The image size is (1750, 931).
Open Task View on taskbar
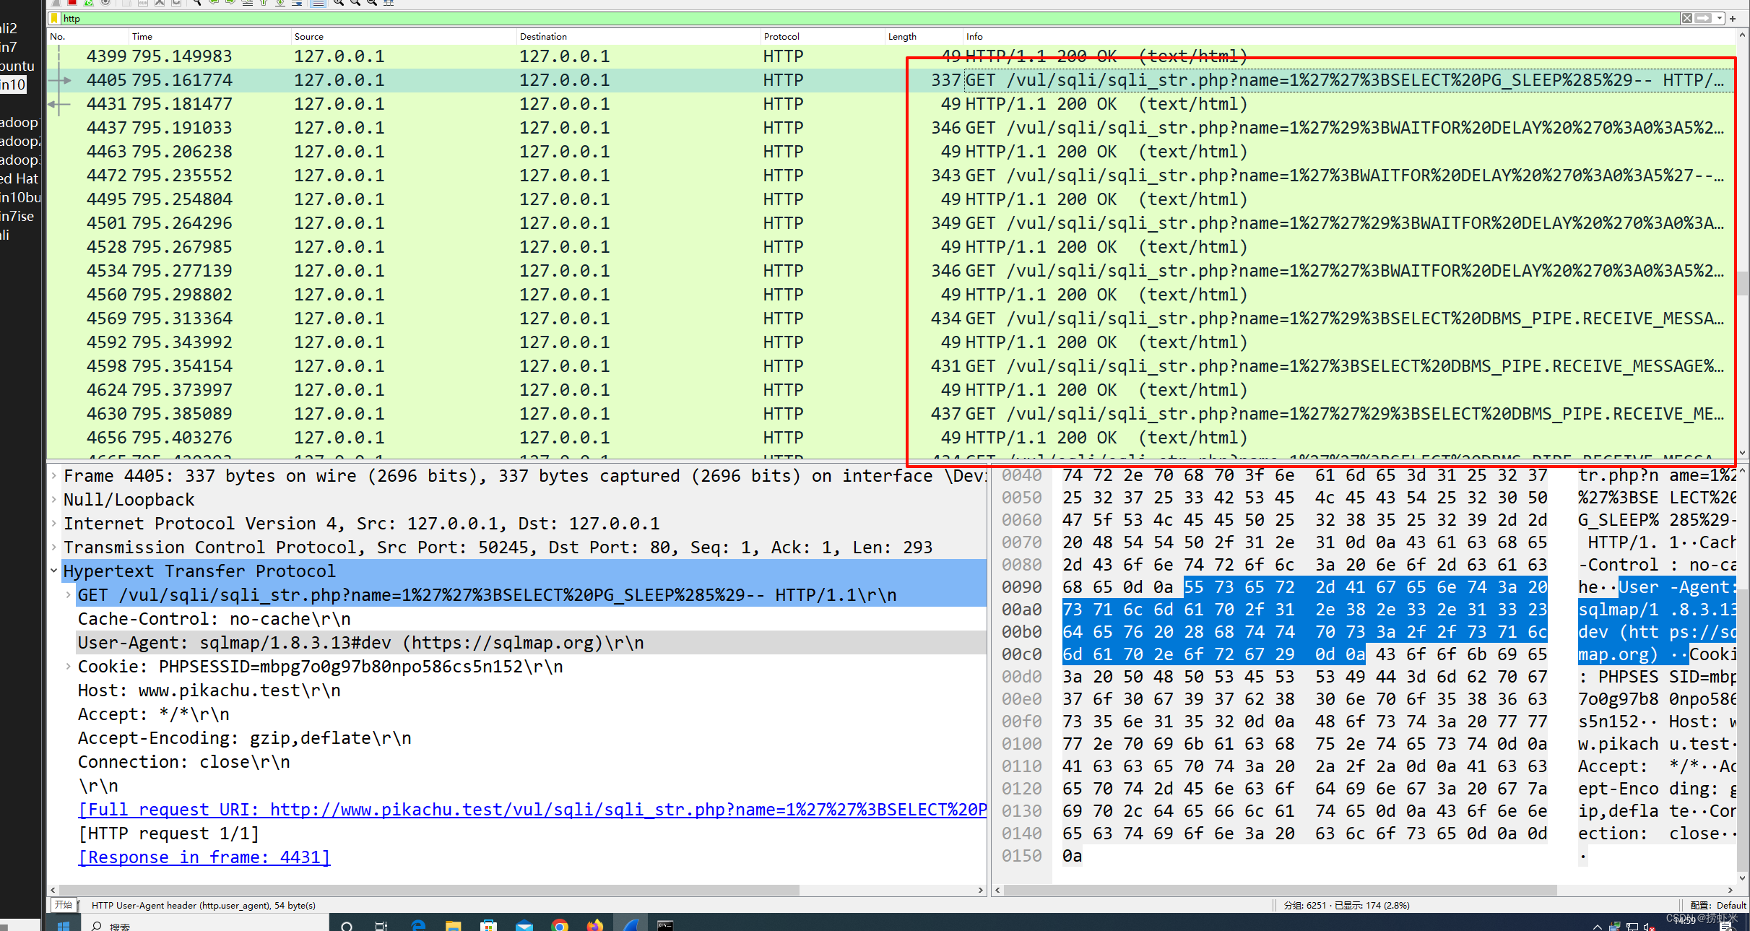tap(381, 924)
